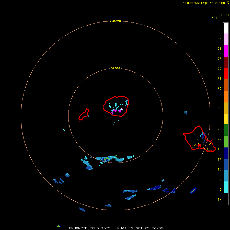Click the dark red 54 legend swatch
The height and width of the screenshot is (230, 230).
226,62
